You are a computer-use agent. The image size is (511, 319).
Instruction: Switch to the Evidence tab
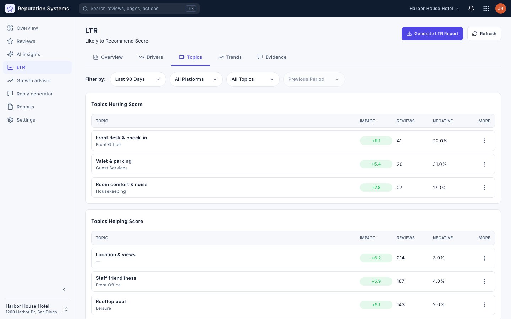pos(272,57)
